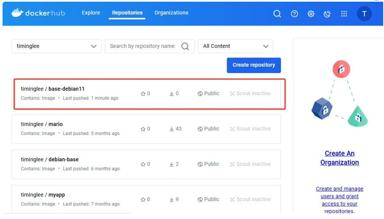Select the Repositories tab
The height and width of the screenshot is (219, 384).
(127, 13)
